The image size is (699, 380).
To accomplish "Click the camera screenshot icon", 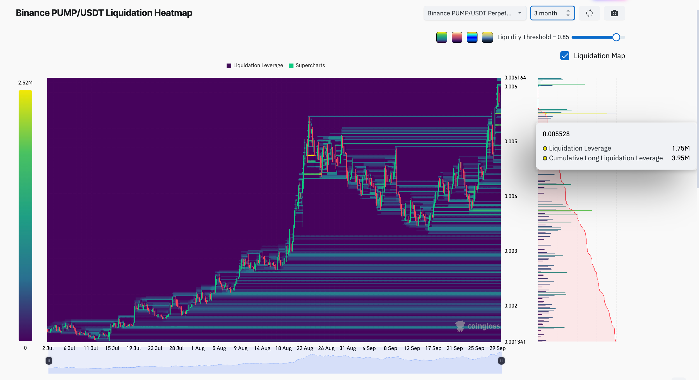I will pyautogui.click(x=614, y=13).
